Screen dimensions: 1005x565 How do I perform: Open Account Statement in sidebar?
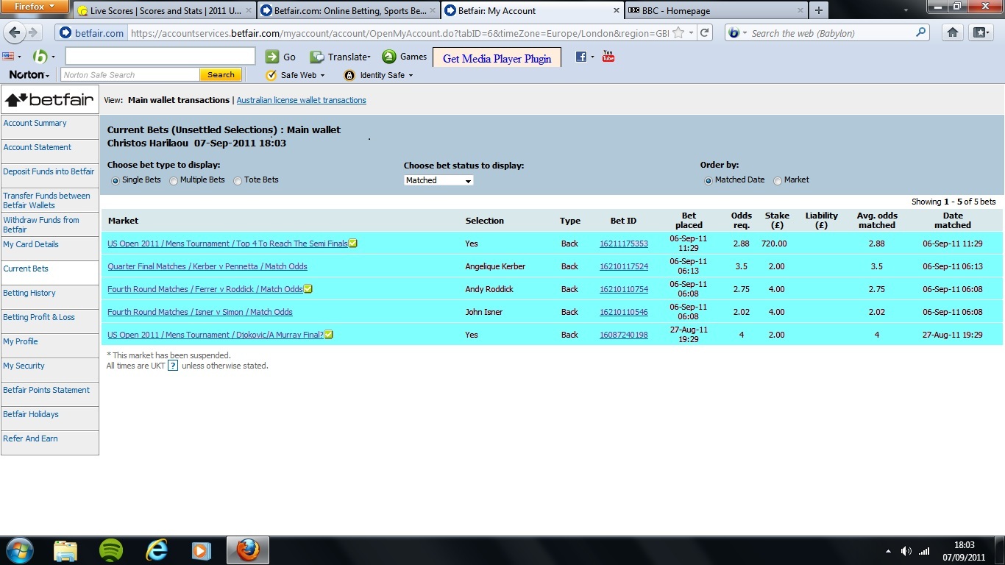37,147
